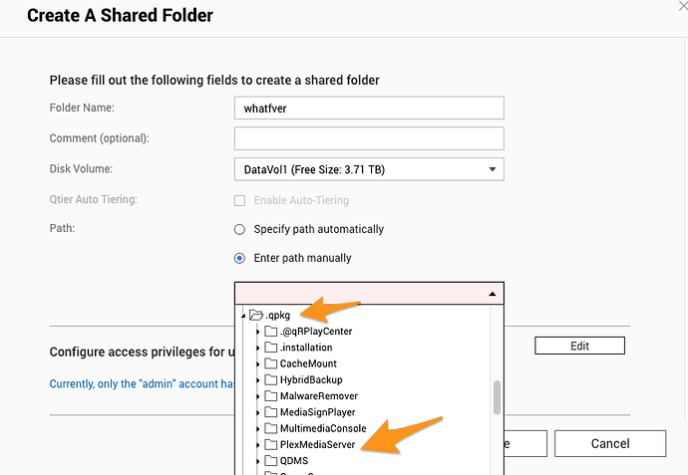Open the Disk Volume dropdown
The image size is (688, 475).
tap(369, 169)
